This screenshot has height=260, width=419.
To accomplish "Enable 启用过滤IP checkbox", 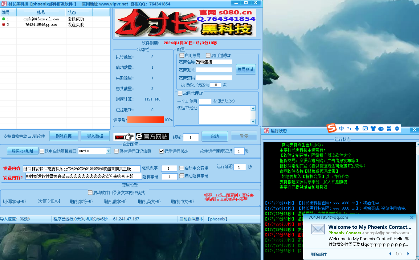I will [208, 55].
